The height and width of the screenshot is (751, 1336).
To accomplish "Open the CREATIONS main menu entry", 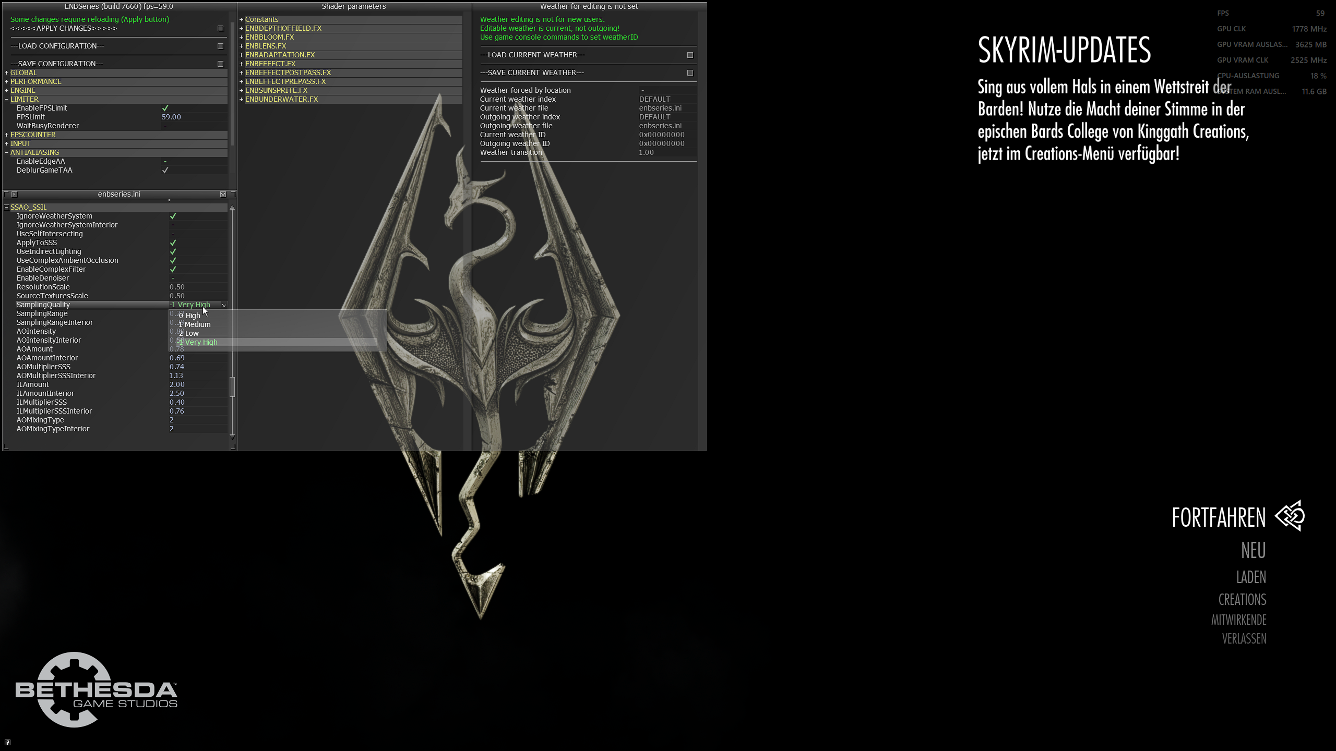I will pyautogui.click(x=1242, y=600).
